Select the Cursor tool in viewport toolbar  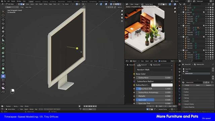(x=3, y=15)
